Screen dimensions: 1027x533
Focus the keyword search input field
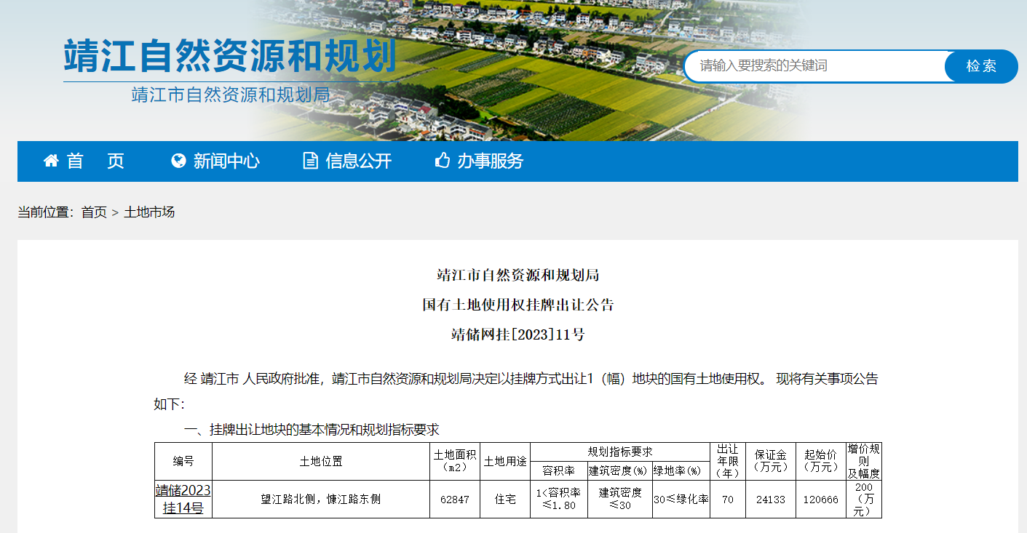coord(815,66)
